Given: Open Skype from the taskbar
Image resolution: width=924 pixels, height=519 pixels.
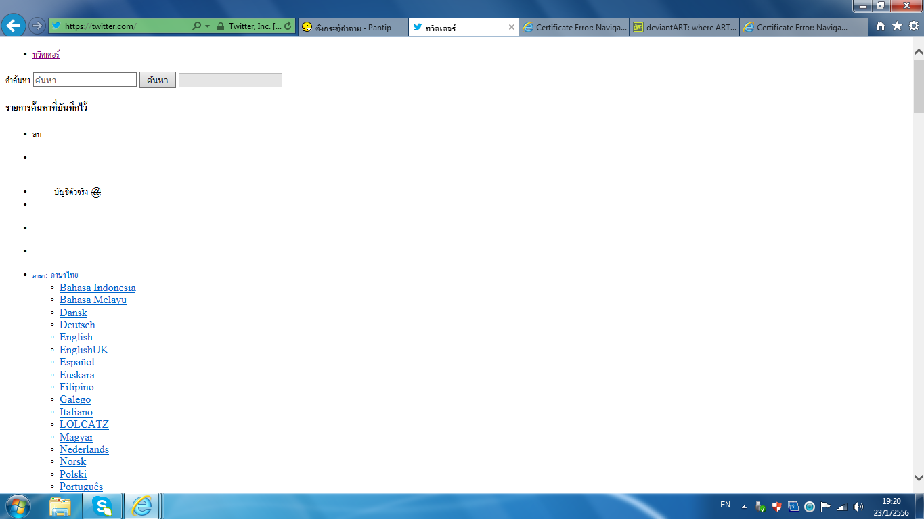Looking at the screenshot, I should pos(103,505).
